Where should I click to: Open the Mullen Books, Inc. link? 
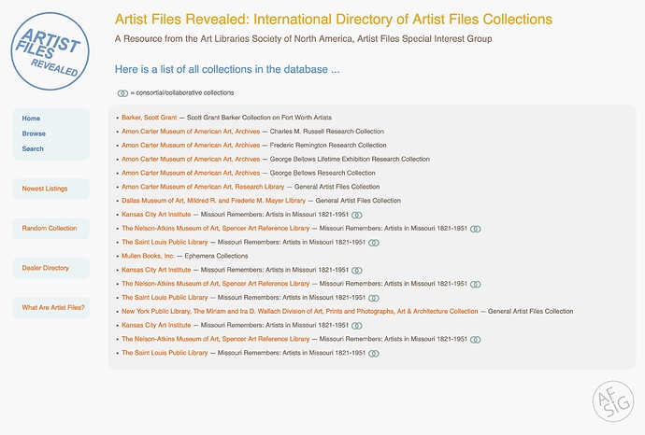click(148, 256)
